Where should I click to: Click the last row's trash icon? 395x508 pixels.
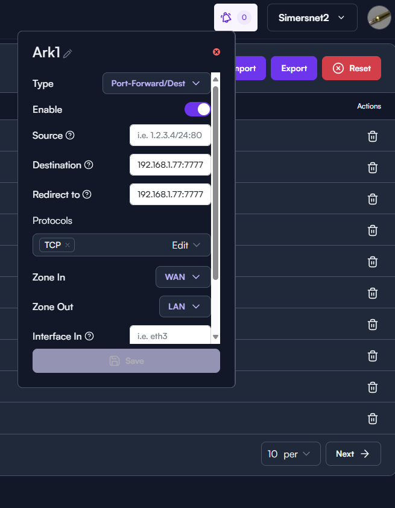373,419
